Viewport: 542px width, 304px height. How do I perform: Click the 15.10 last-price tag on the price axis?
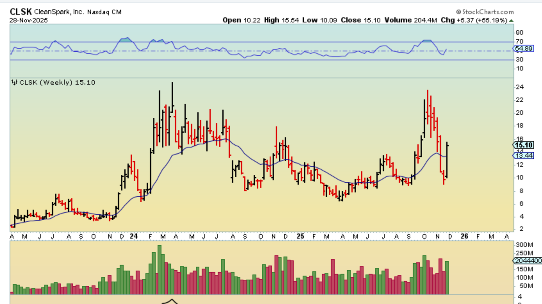click(x=523, y=145)
